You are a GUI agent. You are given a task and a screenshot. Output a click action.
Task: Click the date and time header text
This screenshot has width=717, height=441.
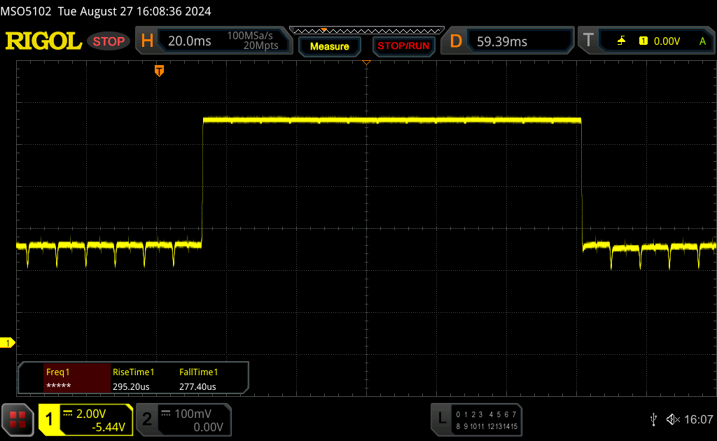point(134,11)
